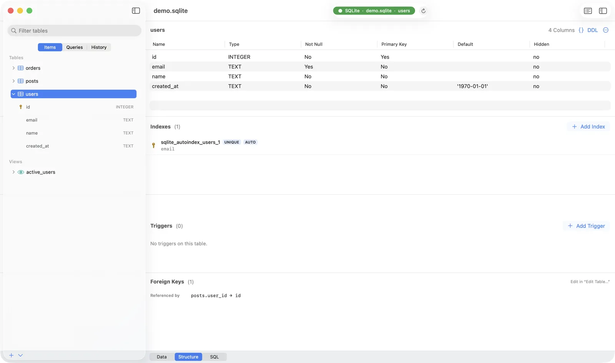Click the active_users view eye icon
The height and width of the screenshot is (363, 615).
(21, 172)
